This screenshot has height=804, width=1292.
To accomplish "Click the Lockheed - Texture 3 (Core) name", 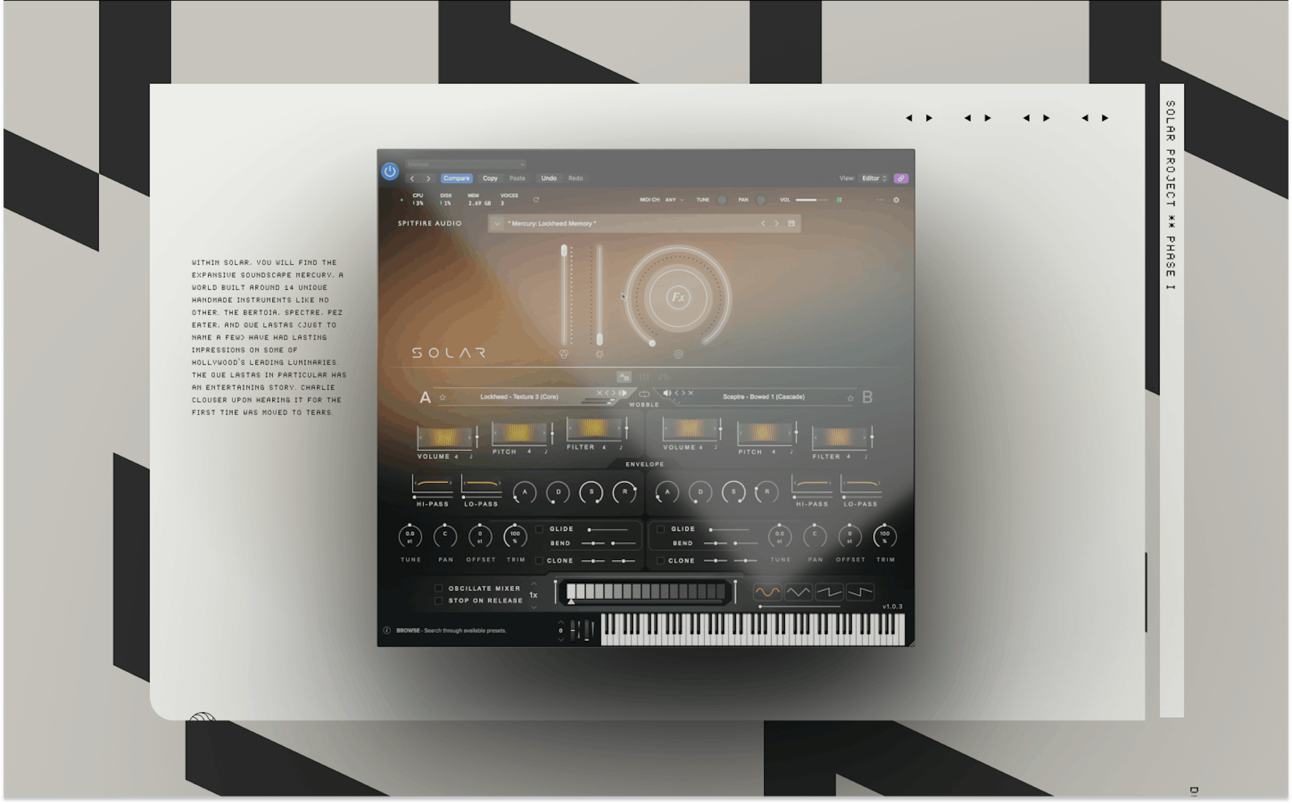I will pyautogui.click(x=519, y=397).
